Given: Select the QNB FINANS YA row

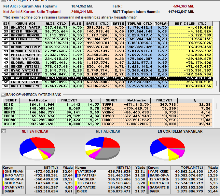Looking at the screenshot, I should pyautogui.click(x=107, y=86).
